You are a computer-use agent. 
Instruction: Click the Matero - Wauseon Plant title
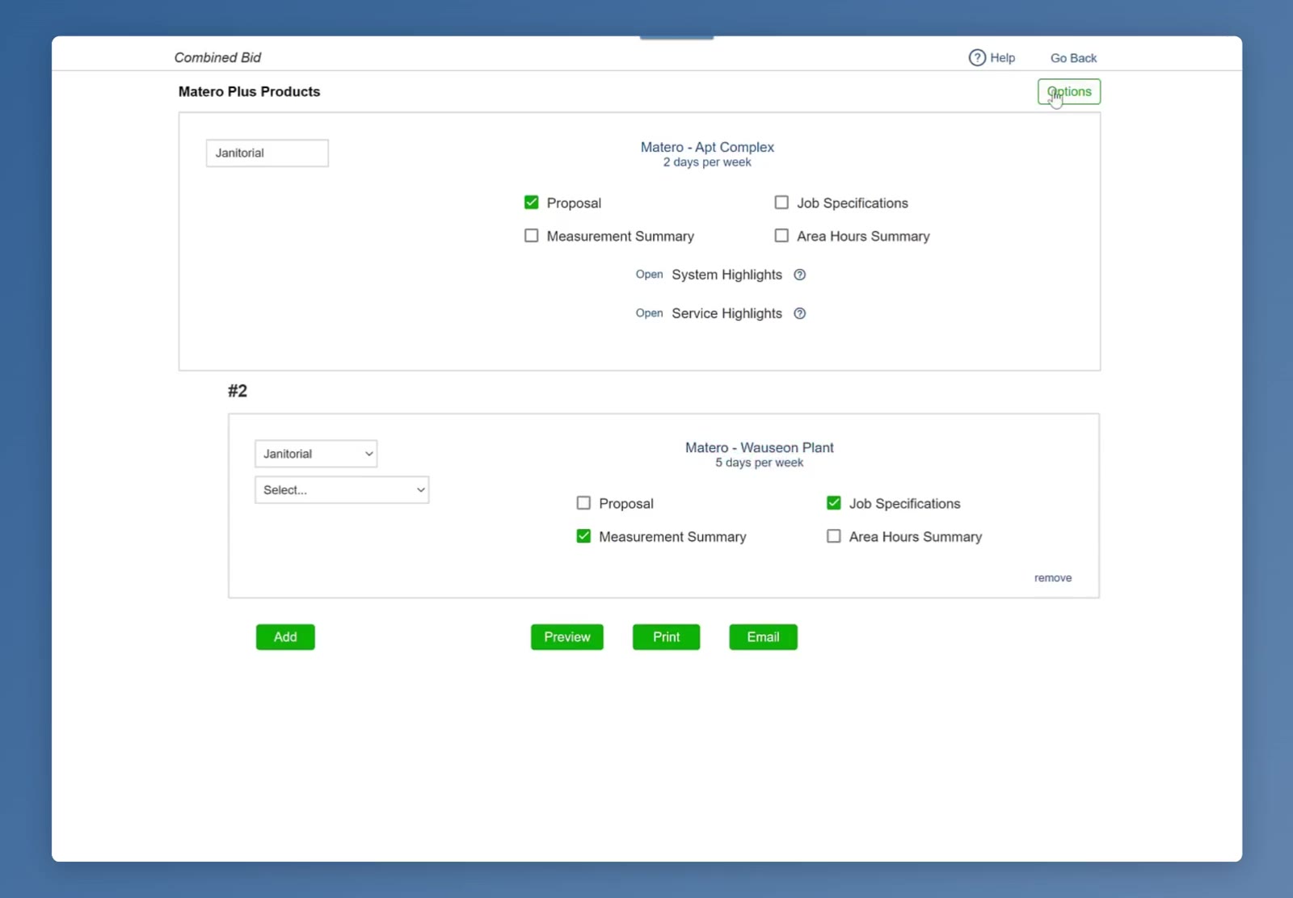coord(760,447)
